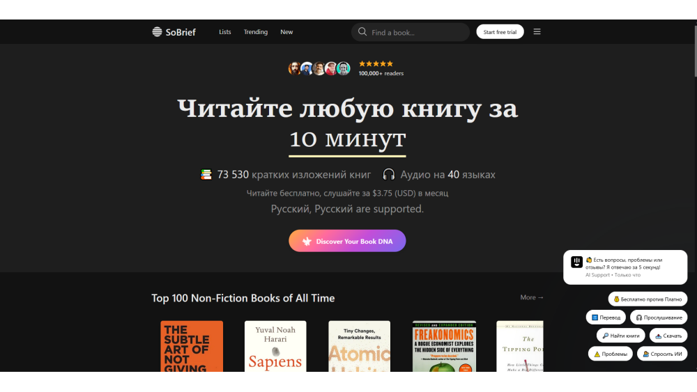697x392 pixels.
Task: Expand the More link for Top 100
Action: [531, 297]
